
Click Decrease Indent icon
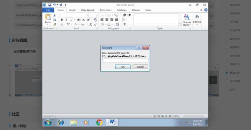pyautogui.click(x=124, y=15)
